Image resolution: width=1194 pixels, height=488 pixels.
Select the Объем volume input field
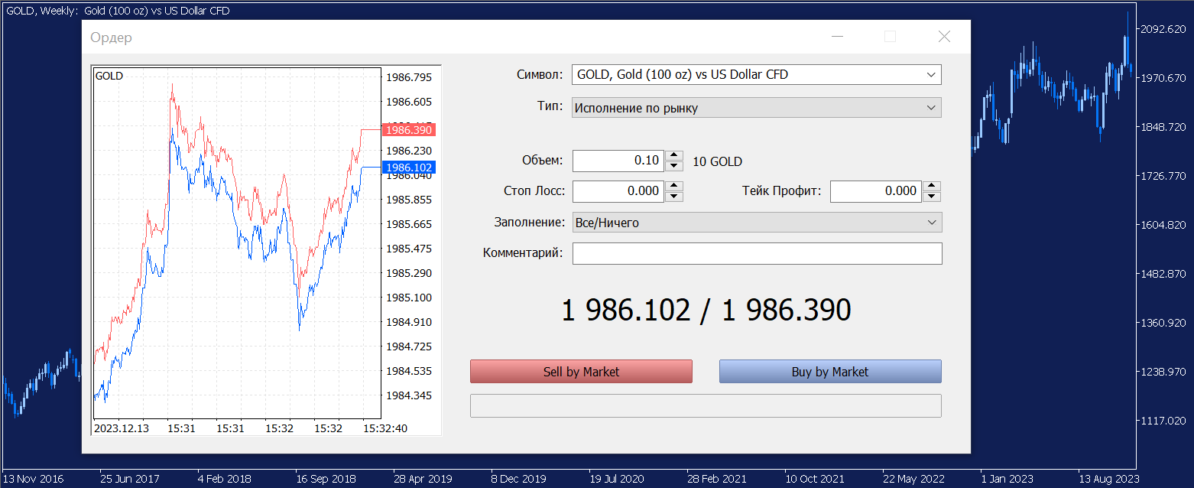(x=618, y=161)
